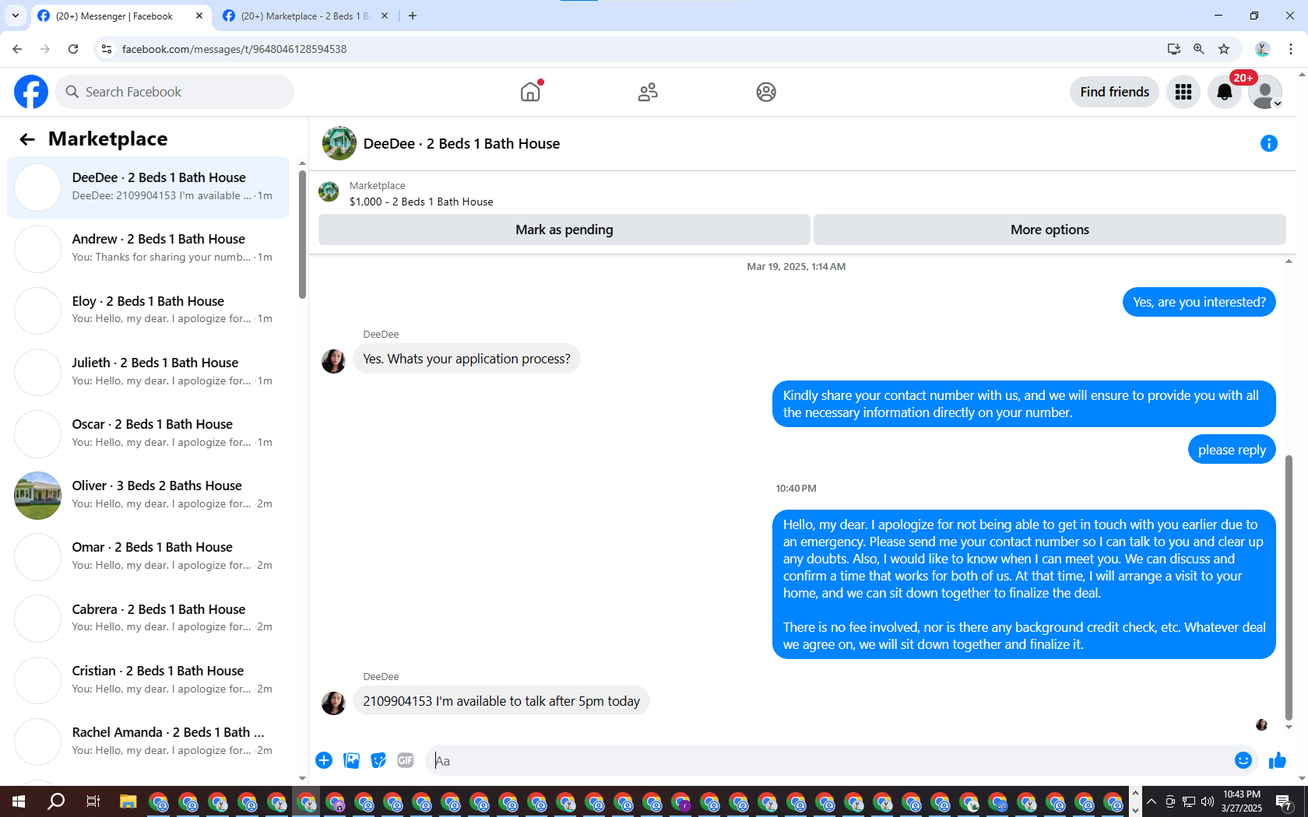1308x817 pixels.
Task: Open Omar 2 Beds 1 Bath conversation
Action: click(x=148, y=556)
